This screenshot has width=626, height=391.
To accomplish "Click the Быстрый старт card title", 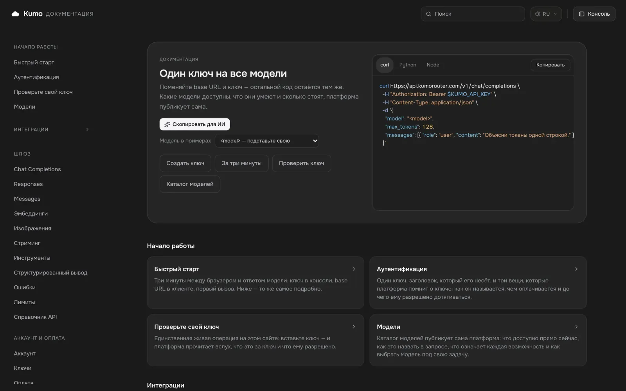I will click(x=176, y=269).
